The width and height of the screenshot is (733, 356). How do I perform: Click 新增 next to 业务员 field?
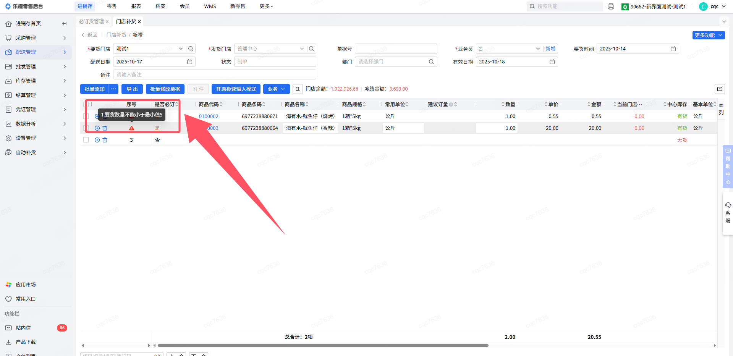[550, 49]
